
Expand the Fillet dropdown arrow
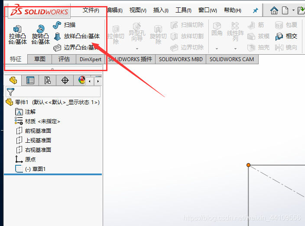(217, 49)
